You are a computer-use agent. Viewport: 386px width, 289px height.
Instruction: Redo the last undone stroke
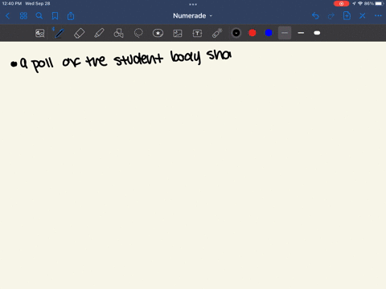click(331, 16)
